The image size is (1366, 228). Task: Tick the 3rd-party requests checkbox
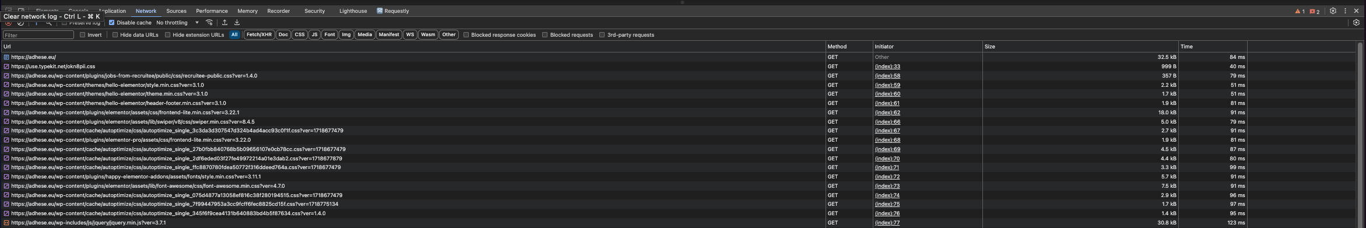tap(602, 35)
